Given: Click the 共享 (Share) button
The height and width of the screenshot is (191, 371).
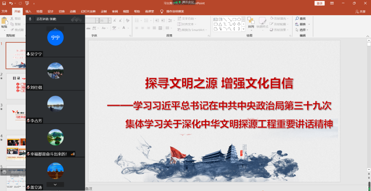Looking at the screenshot, I should [360, 12].
